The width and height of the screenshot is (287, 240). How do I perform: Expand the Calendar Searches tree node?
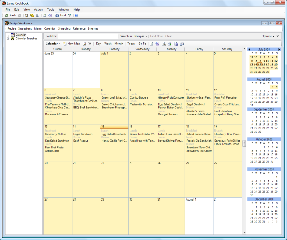8,39
